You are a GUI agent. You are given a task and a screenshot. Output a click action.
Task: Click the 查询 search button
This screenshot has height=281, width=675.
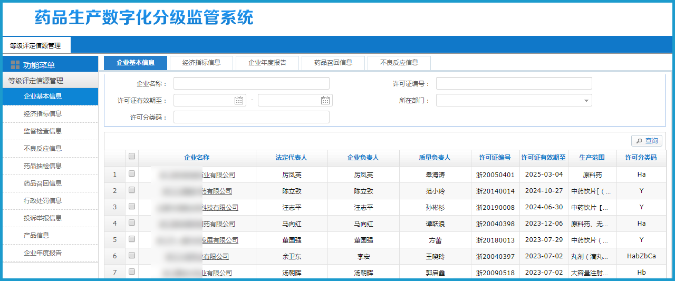point(647,141)
